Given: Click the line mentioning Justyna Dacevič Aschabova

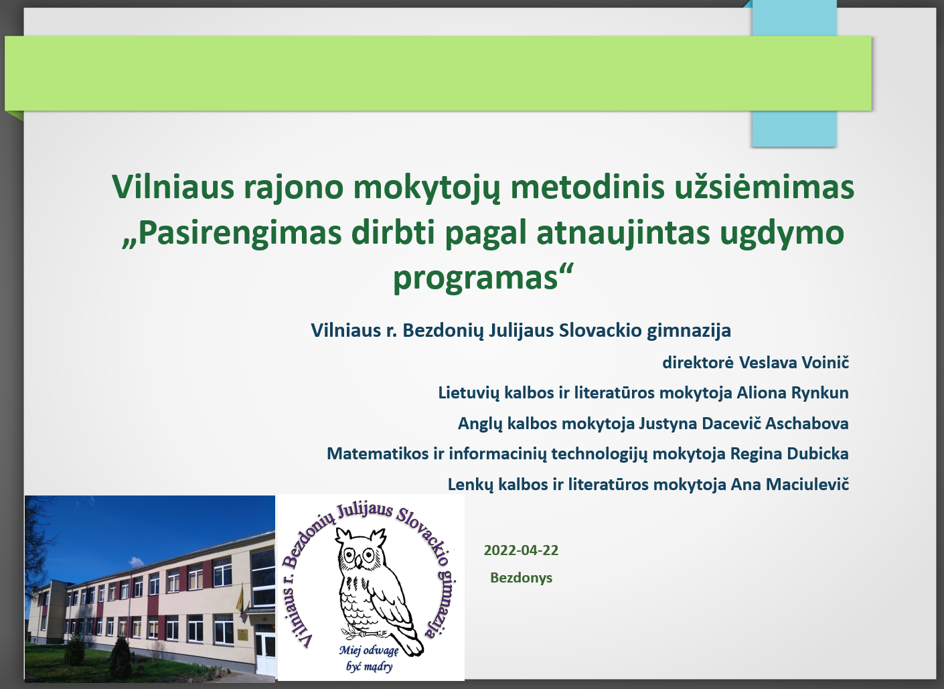Looking at the screenshot, I should [x=653, y=424].
